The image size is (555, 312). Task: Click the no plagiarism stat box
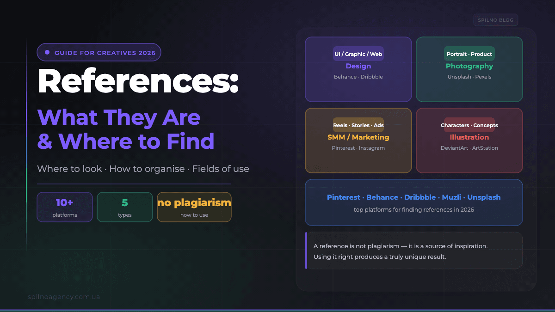click(194, 207)
